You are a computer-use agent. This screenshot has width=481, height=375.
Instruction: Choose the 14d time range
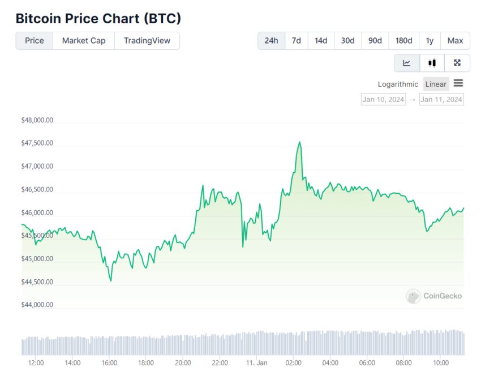click(x=321, y=41)
